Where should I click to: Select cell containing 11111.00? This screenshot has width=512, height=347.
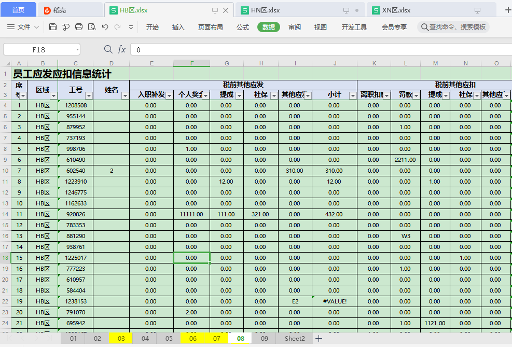pos(191,214)
